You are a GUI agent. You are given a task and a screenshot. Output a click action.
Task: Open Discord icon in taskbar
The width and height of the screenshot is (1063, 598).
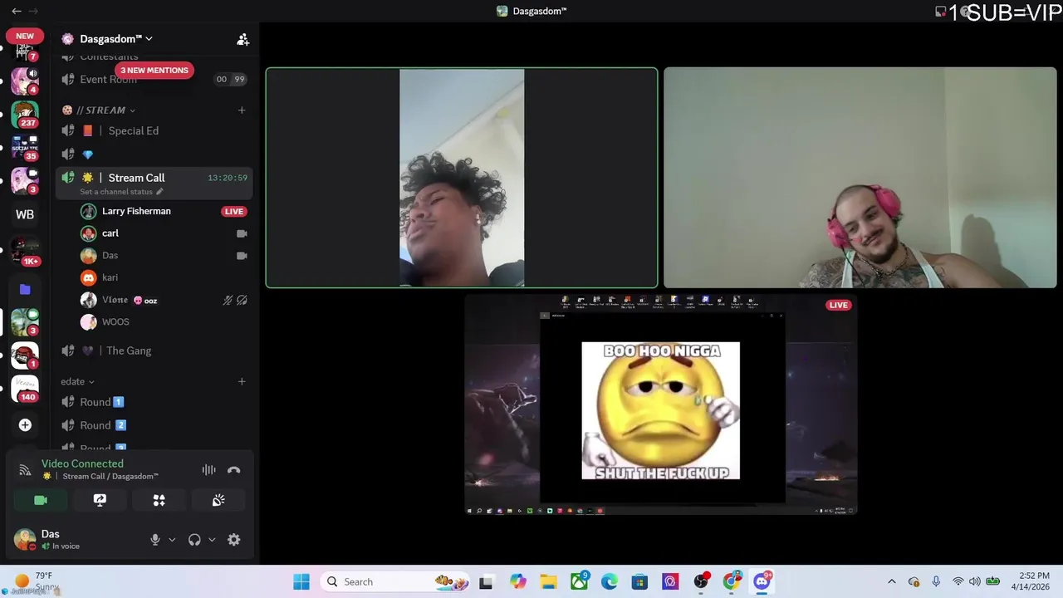tap(762, 581)
